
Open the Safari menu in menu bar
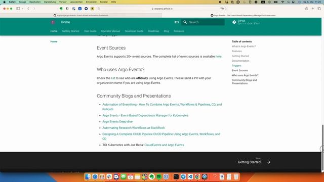tap(12, 2)
